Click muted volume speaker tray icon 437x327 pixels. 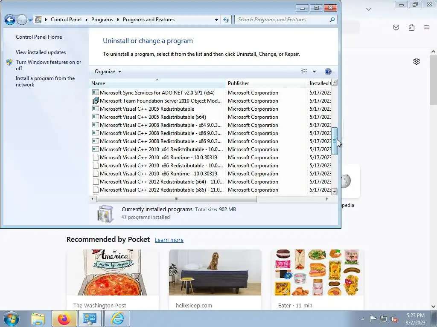coord(394,319)
